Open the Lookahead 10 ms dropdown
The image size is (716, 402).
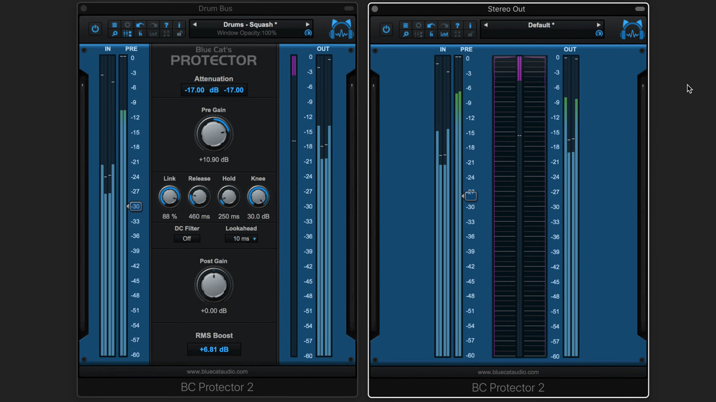point(241,238)
